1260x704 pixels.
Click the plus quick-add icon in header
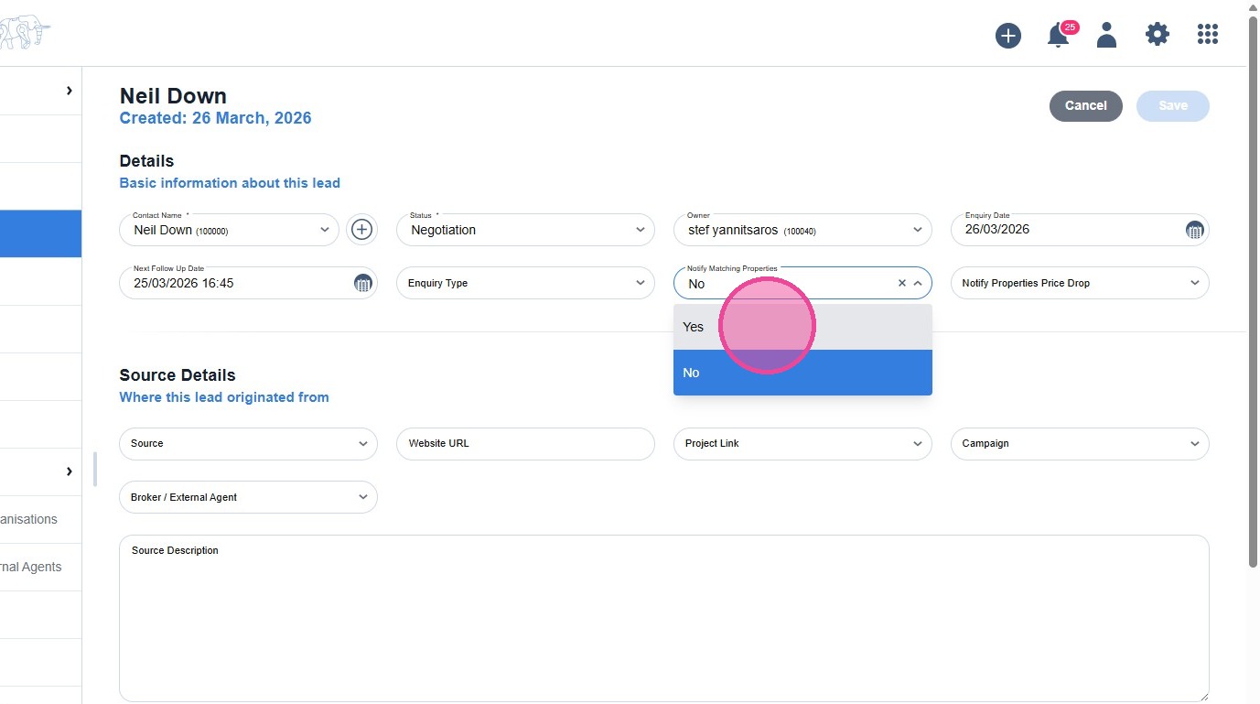[1008, 36]
